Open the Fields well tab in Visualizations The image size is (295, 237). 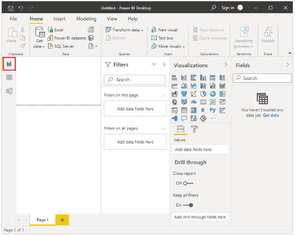tap(180, 129)
